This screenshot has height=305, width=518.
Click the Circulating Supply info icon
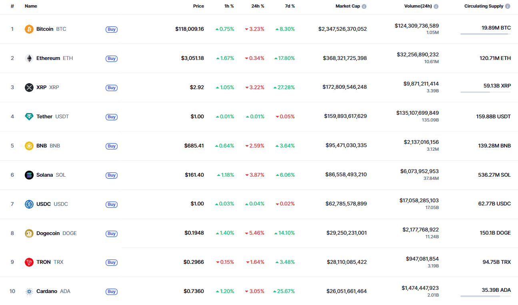[x=508, y=6]
